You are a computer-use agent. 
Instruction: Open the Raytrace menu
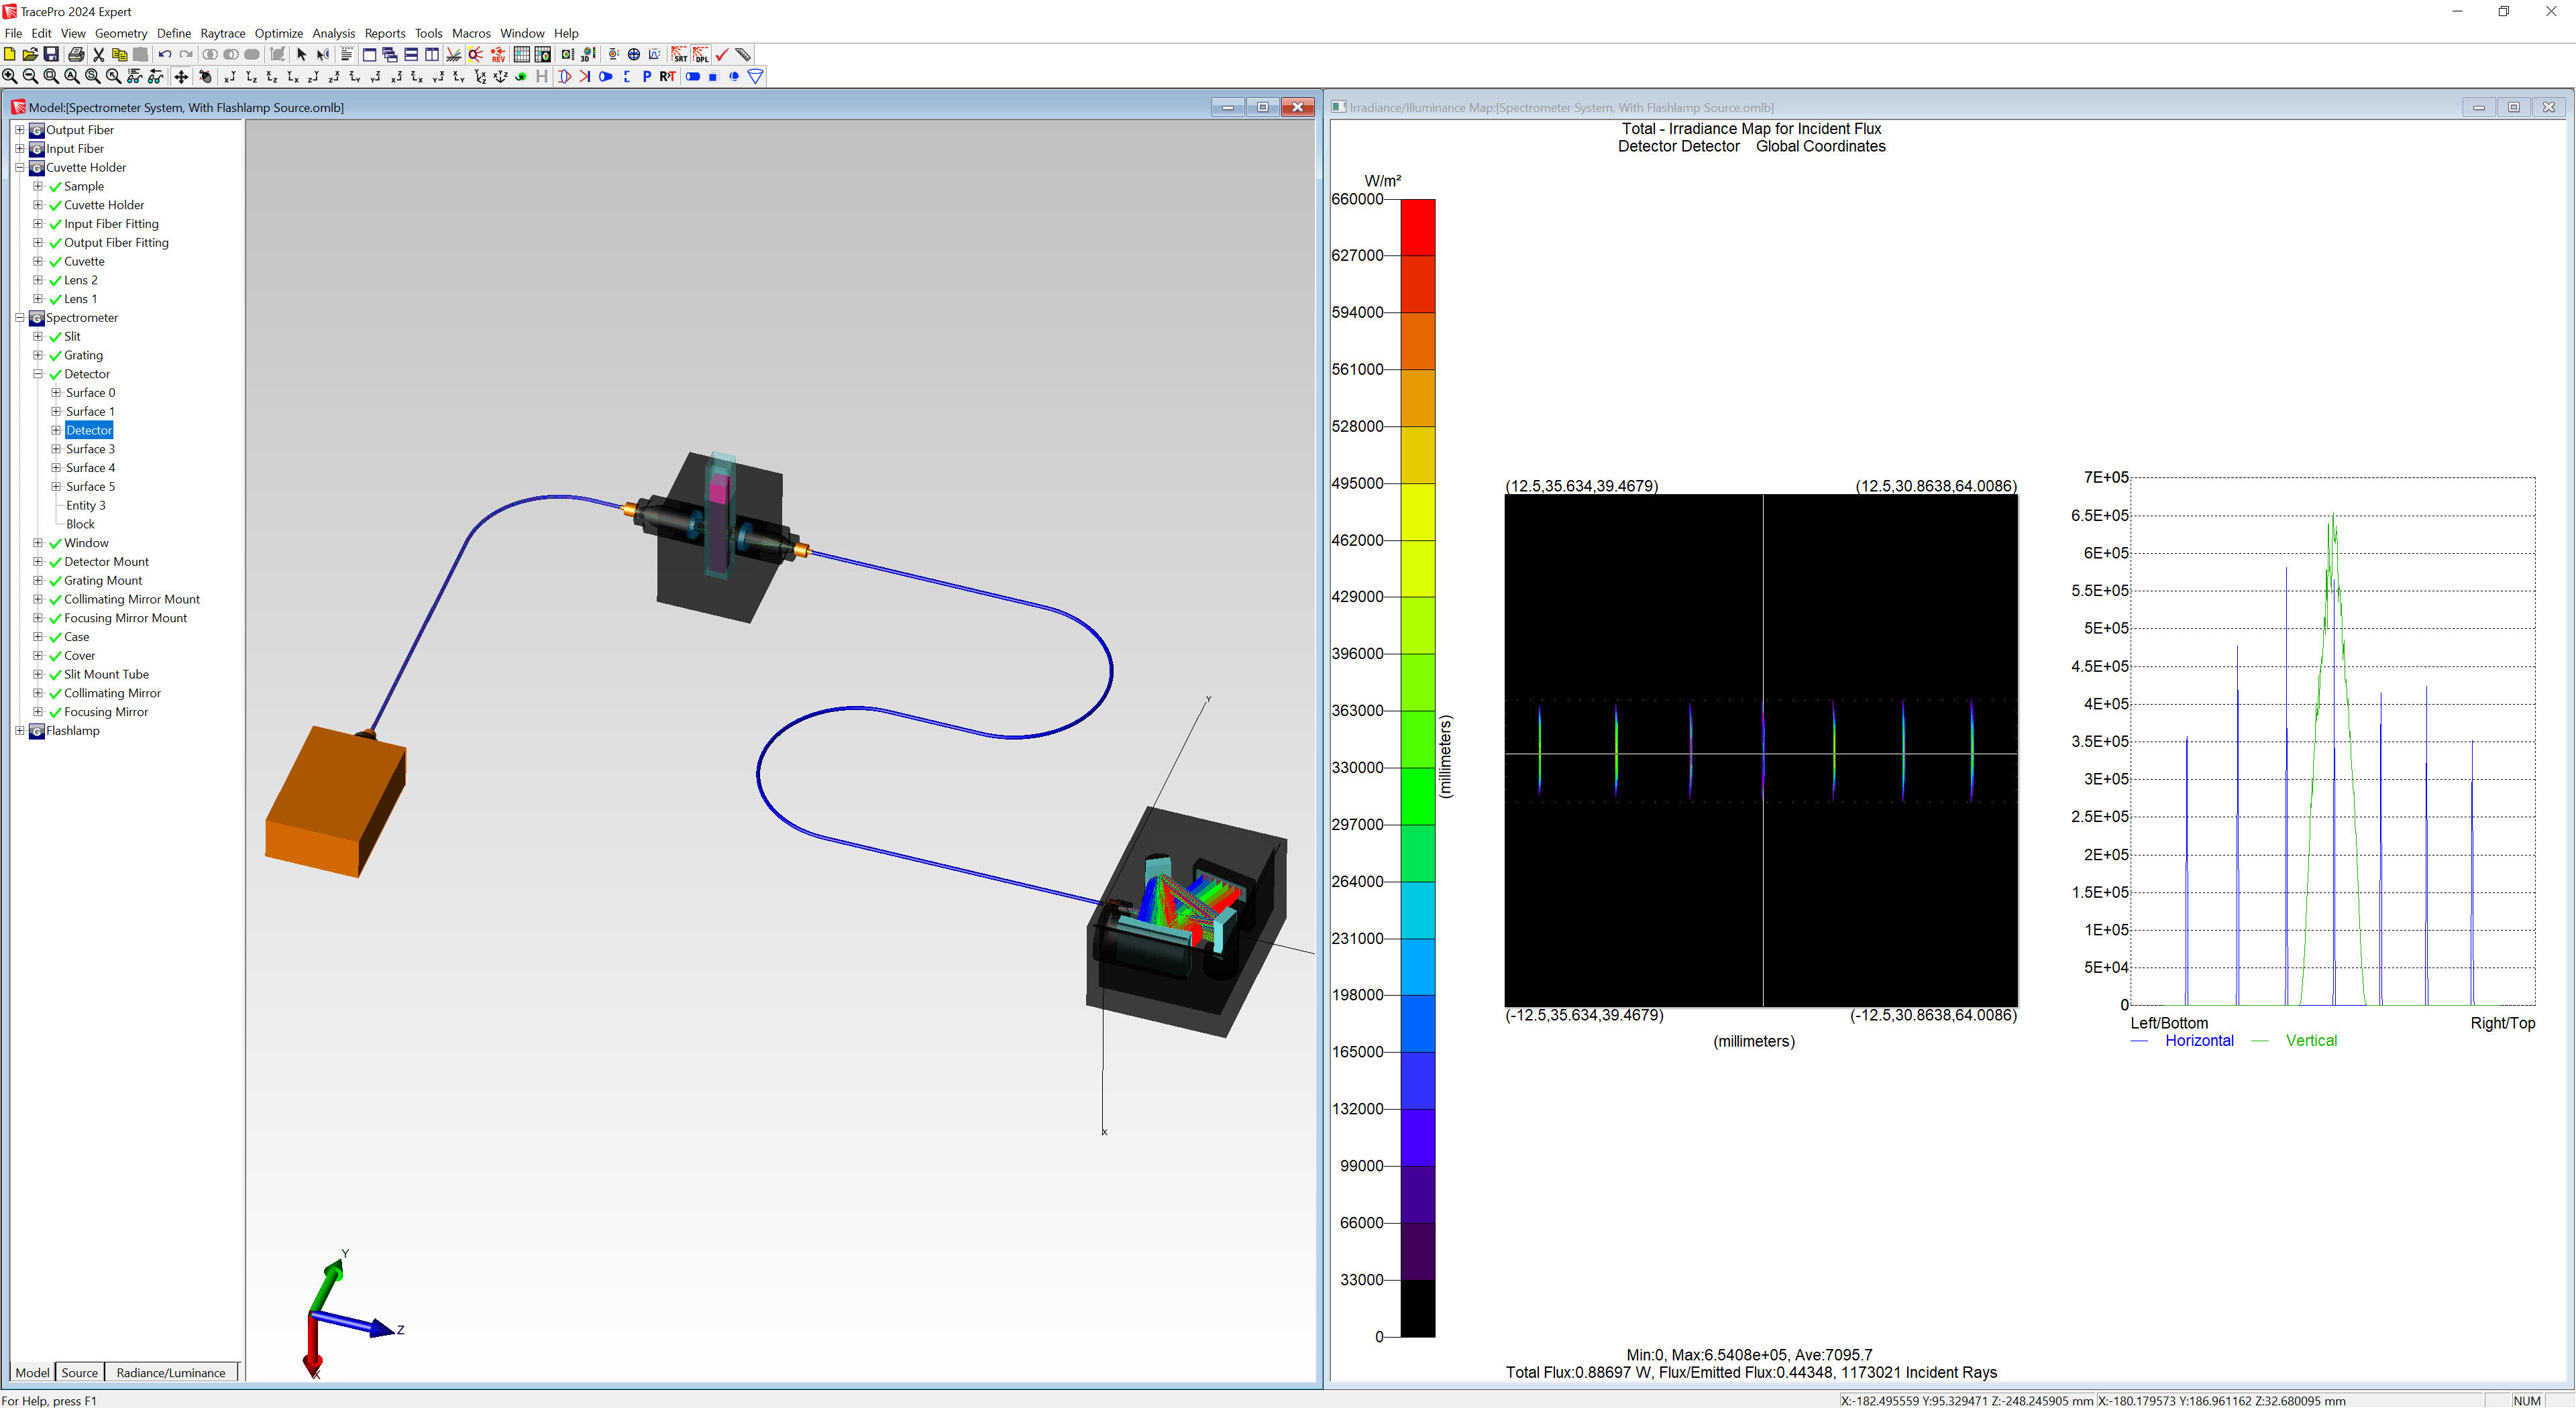pos(222,33)
